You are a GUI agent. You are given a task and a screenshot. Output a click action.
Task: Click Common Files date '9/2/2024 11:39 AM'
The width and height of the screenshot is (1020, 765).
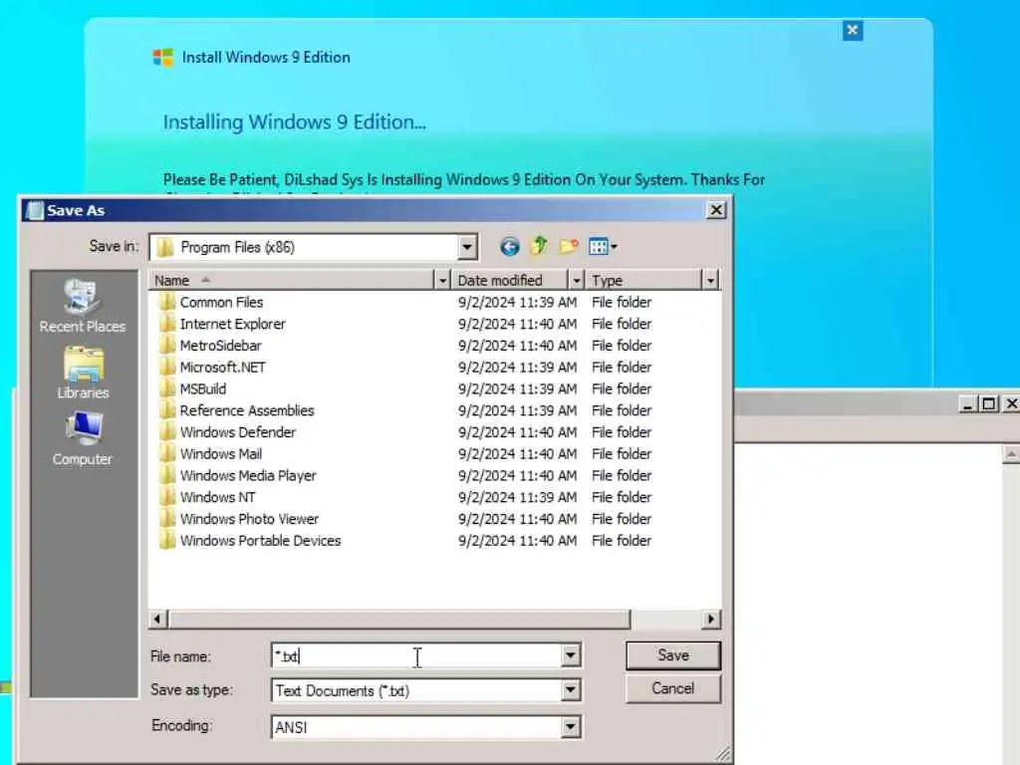click(517, 302)
